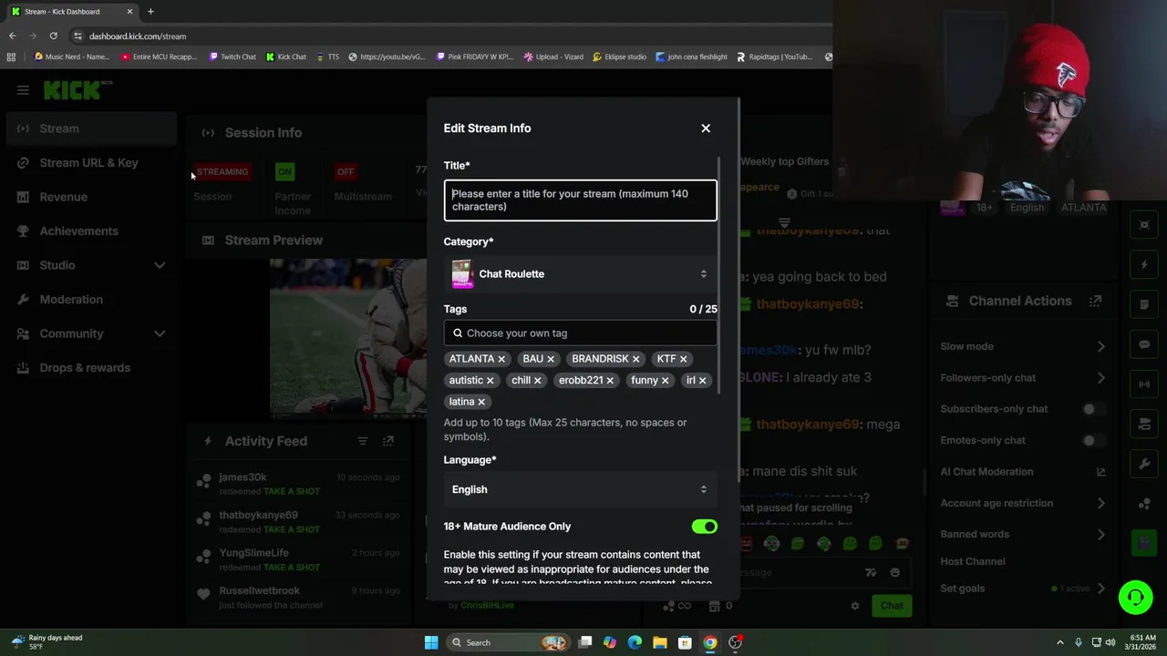
Task: Click the lightning bolt icon in right rail
Action: coord(1144,265)
